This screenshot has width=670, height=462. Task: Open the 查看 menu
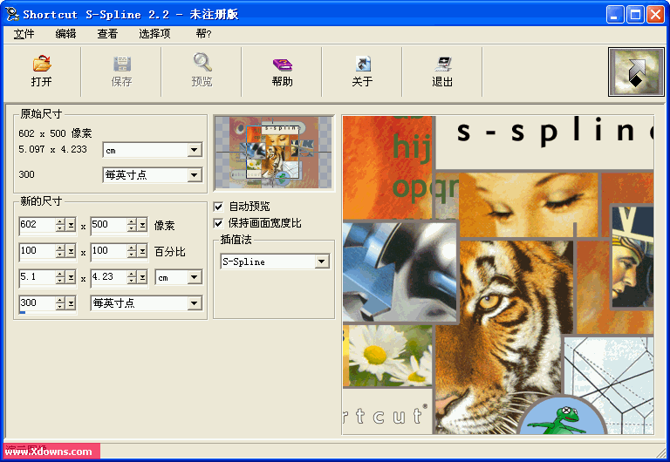(x=107, y=34)
